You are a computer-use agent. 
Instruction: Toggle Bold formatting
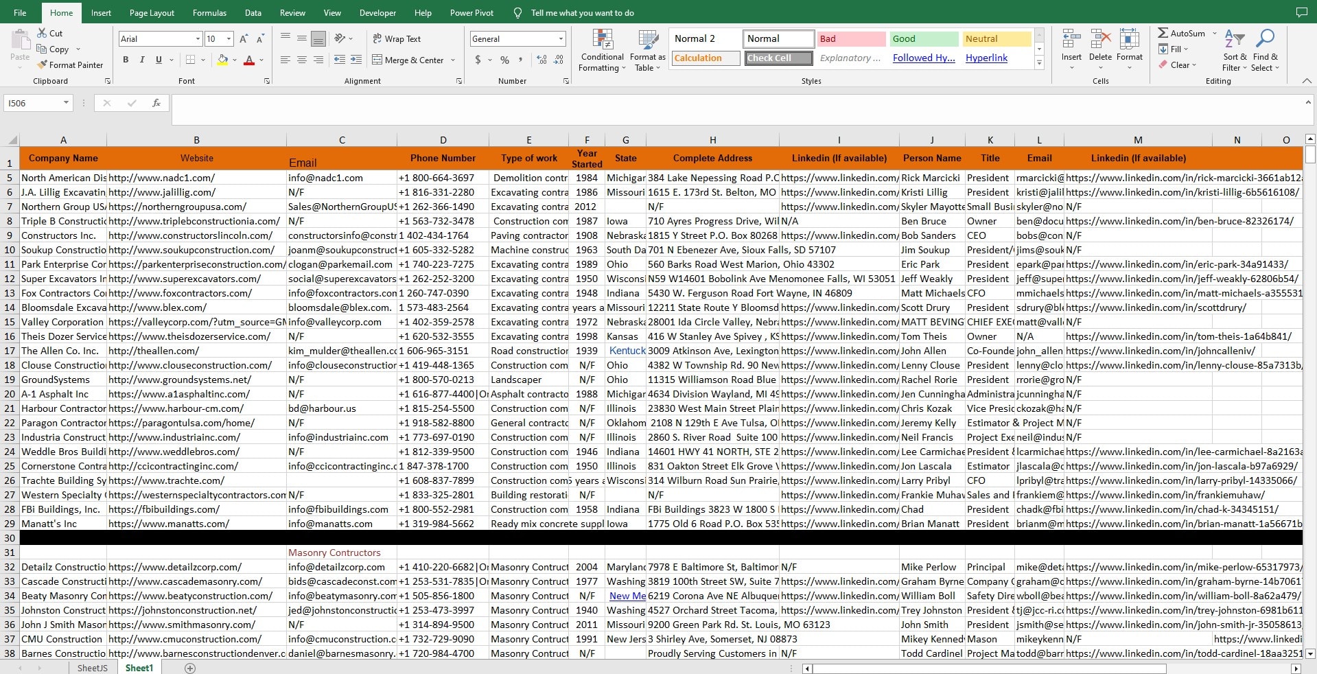pyautogui.click(x=126, y=60)
